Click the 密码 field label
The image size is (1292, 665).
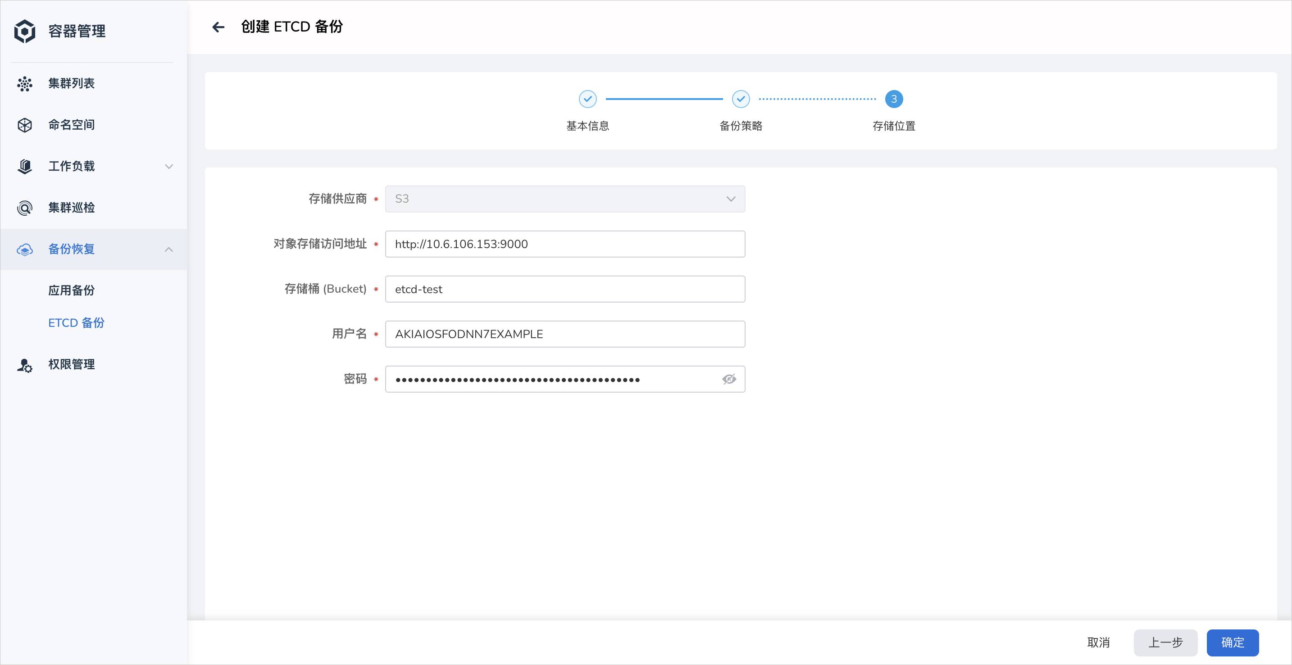click(355, 380)
